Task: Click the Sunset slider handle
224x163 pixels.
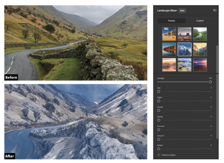Action: (x=158, y=111)
